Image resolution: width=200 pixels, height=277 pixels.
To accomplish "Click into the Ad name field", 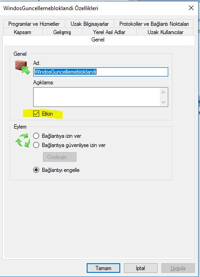I will point(100,72).
